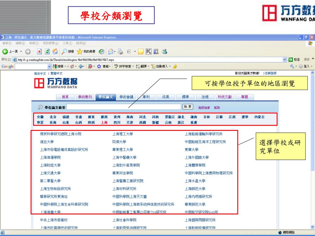Open the 上海交通大學 link

(50, 173)
